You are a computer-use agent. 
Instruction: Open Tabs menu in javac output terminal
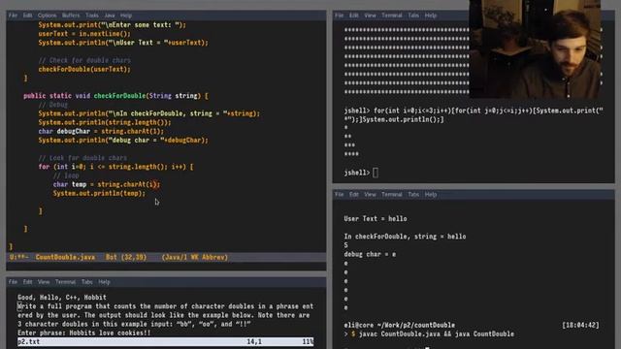click(413, 195)
